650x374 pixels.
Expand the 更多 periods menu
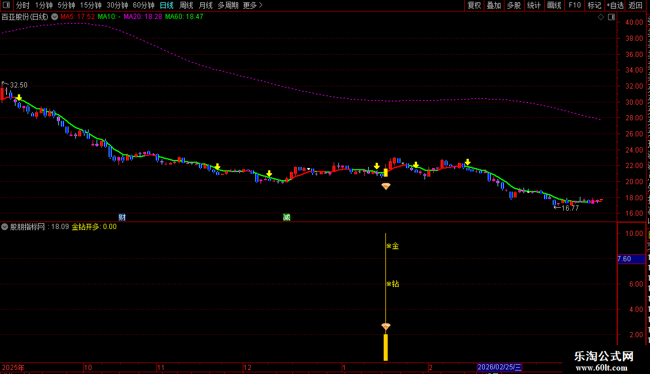point(253,5)
